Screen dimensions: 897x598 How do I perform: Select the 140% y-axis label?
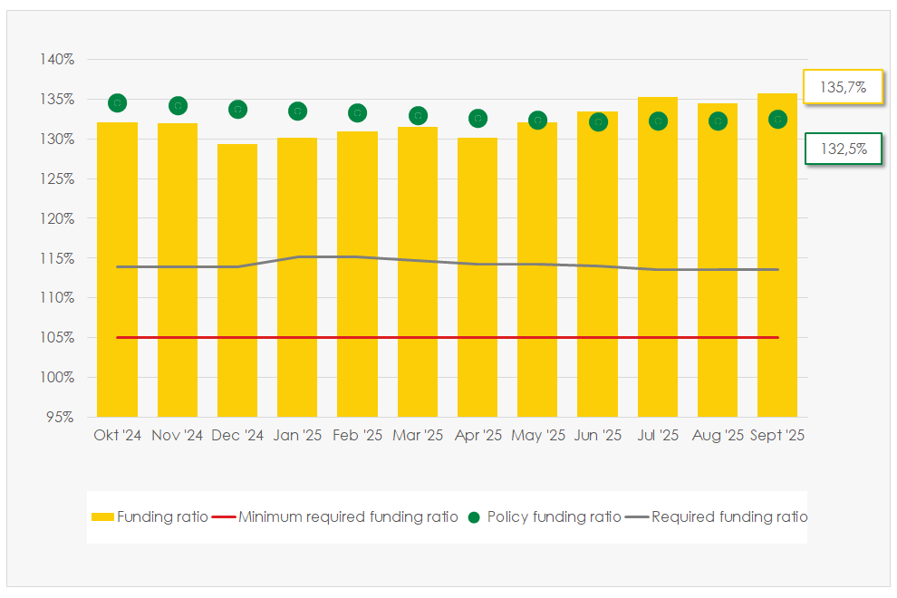(56, 60)
